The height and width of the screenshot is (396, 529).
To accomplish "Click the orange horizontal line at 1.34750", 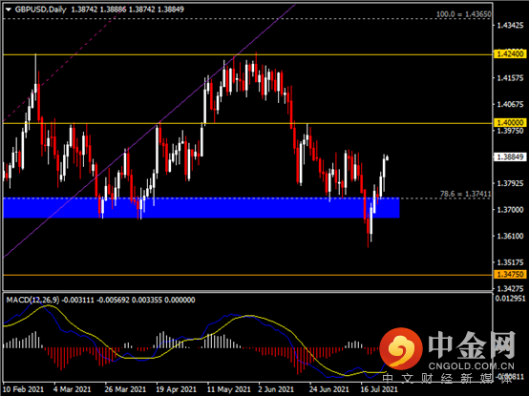I will click(247, 275).
